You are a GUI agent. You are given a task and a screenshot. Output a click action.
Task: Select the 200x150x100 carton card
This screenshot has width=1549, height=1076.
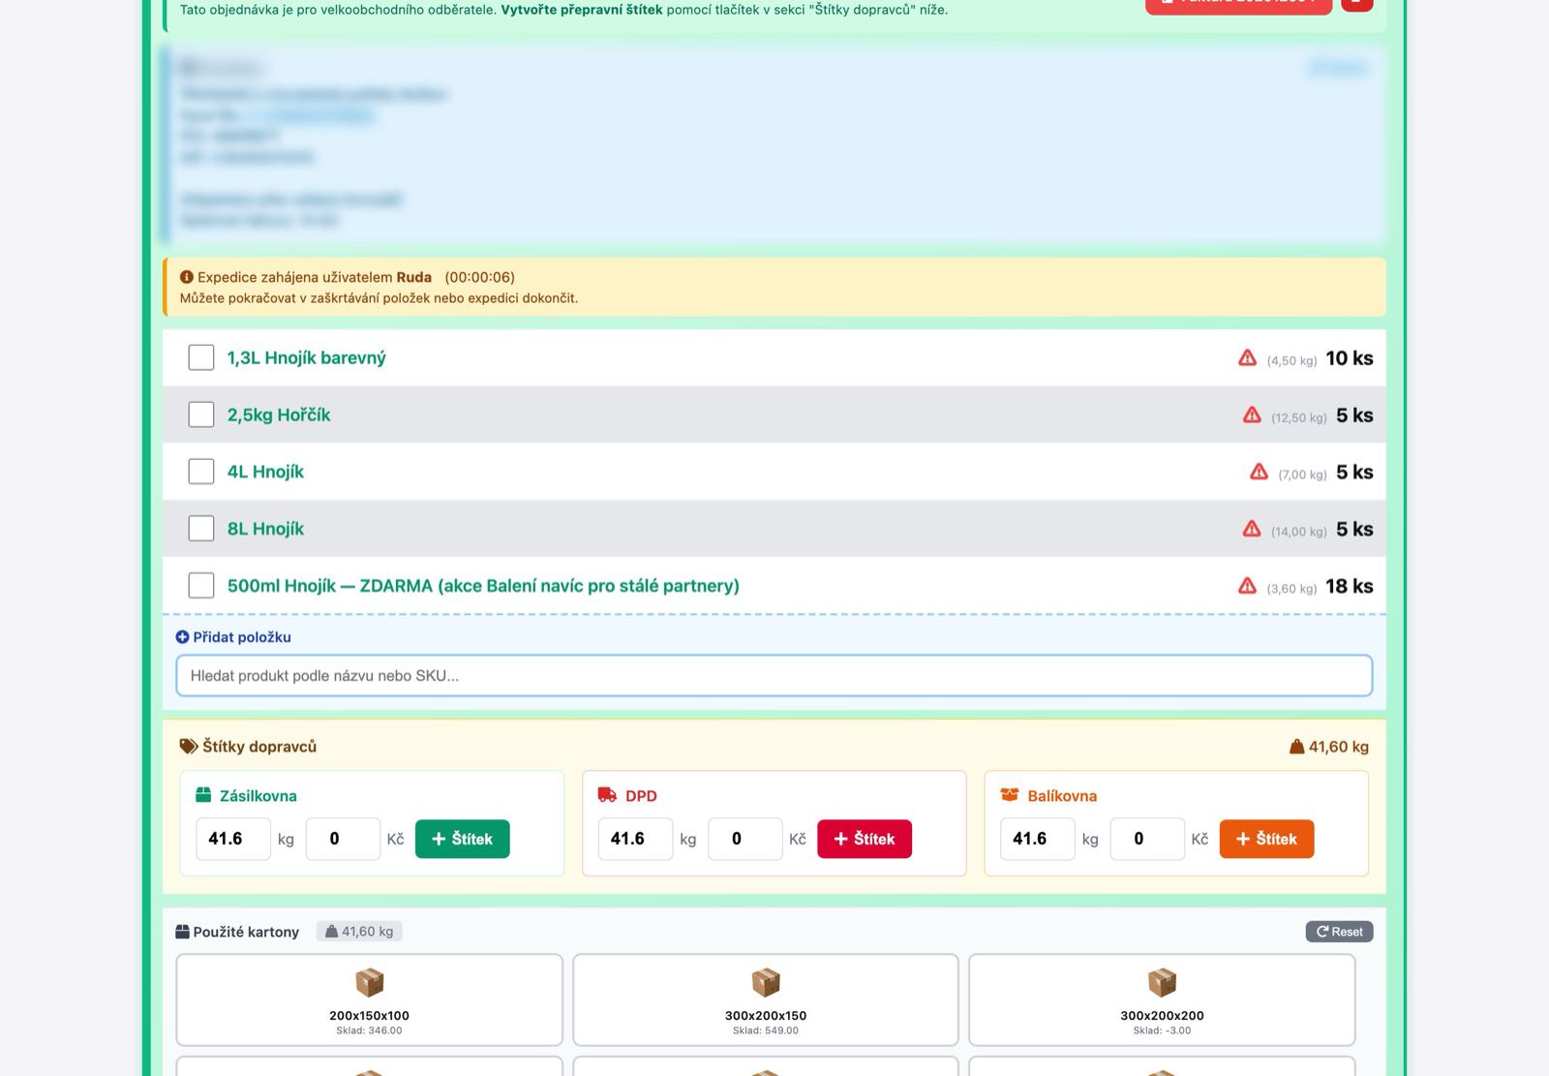tap(369, 999)
